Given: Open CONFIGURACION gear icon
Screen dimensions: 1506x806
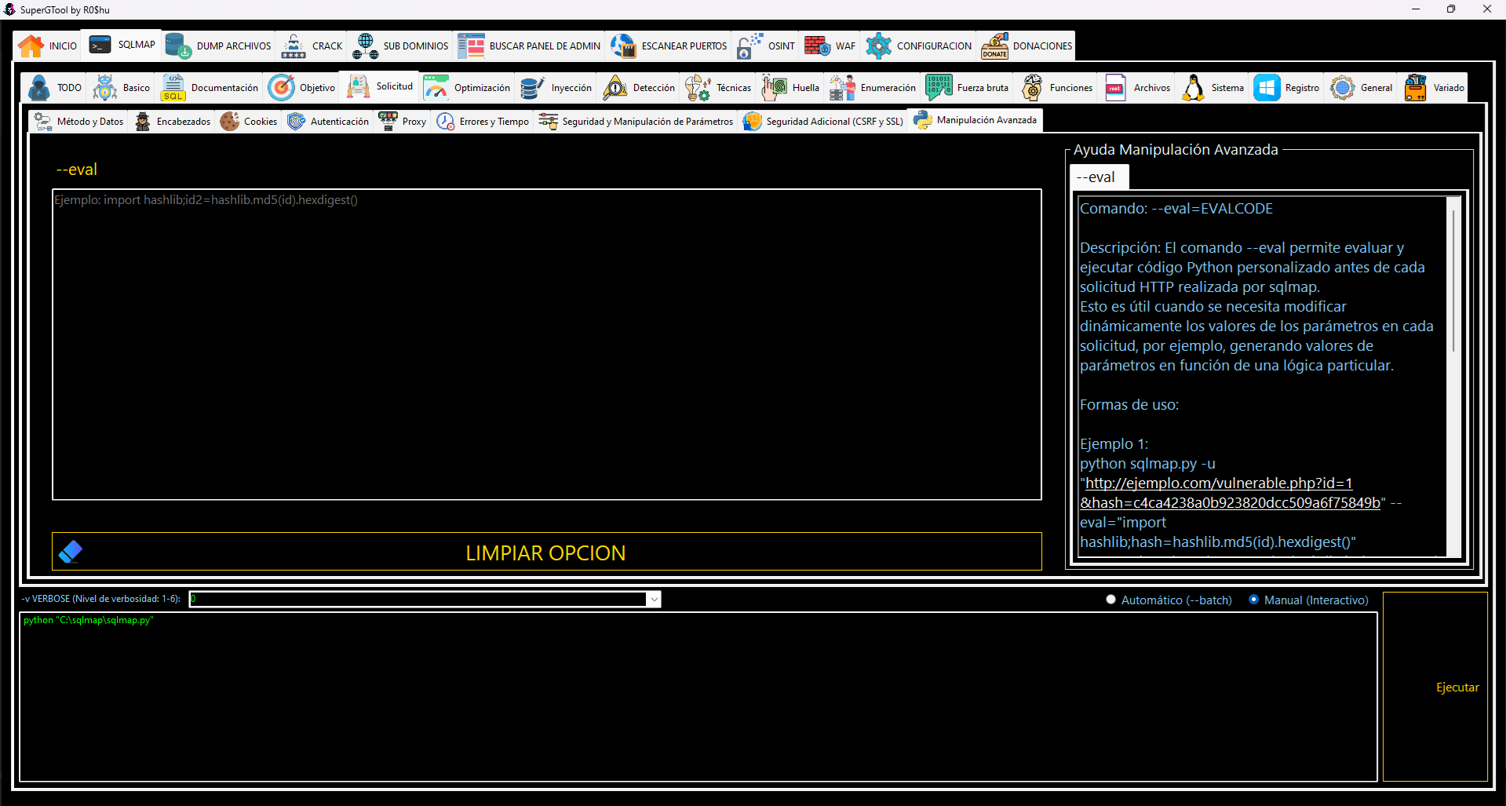Looking at the screenshot, I should (x=878, y=46).
